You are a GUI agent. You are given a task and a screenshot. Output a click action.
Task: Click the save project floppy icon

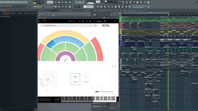(137, 2)
